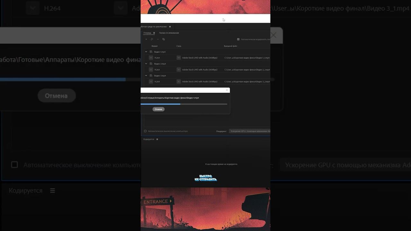Toggle Автоматически кодировать checkbox in central window
411x231 pixels.
pos(238,39)
